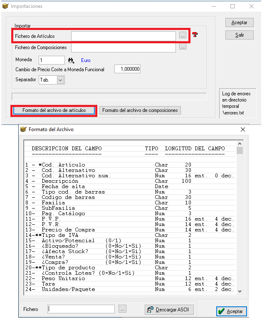Image resolution: width=262 pixels, height=318 pixels.
Task: Click the Euro currency link
Action: pos(86,60)
